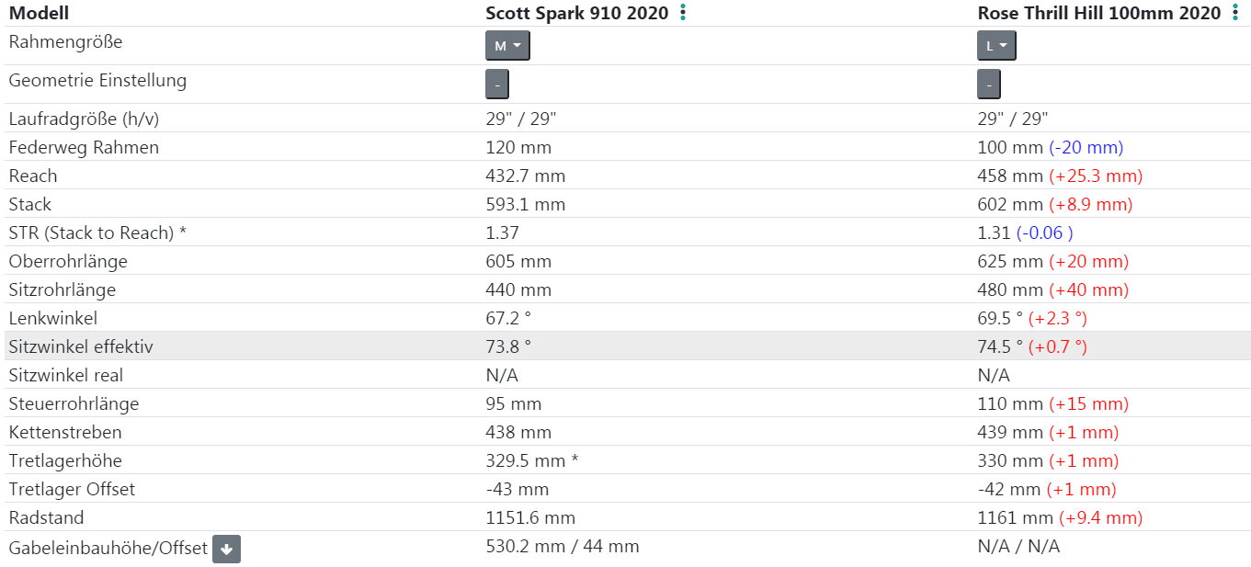1251x567 pixels.
Task: Click the Tretlagerhöhe value 329.5 mm
Action: pos(525,460)
